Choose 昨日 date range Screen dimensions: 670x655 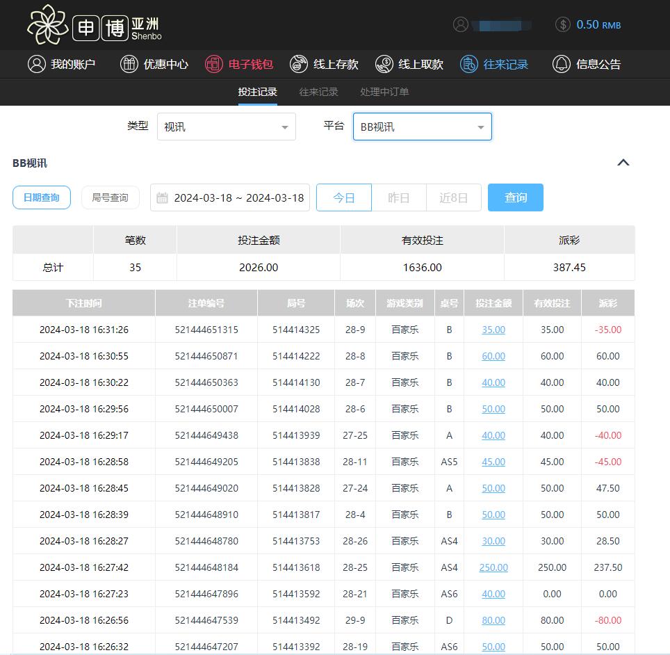point(399,197)
